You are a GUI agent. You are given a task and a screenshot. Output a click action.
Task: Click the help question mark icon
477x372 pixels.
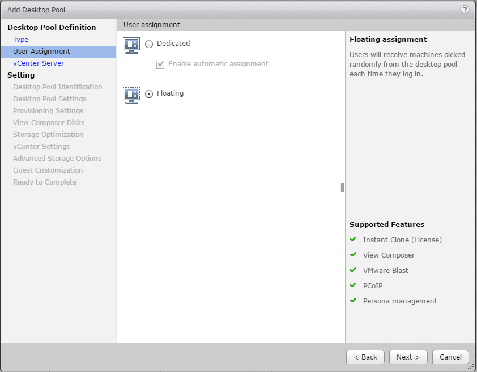(x=465, y=10)
